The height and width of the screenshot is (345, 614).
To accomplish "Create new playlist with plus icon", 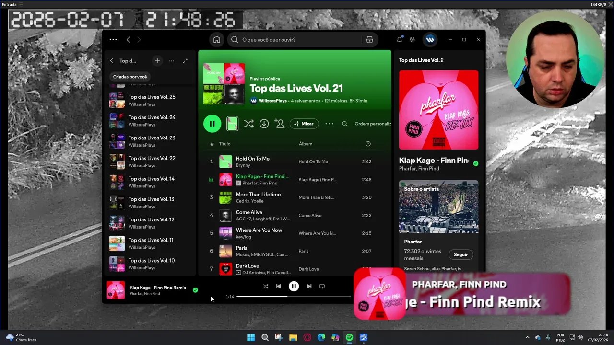I will (157, 61).
